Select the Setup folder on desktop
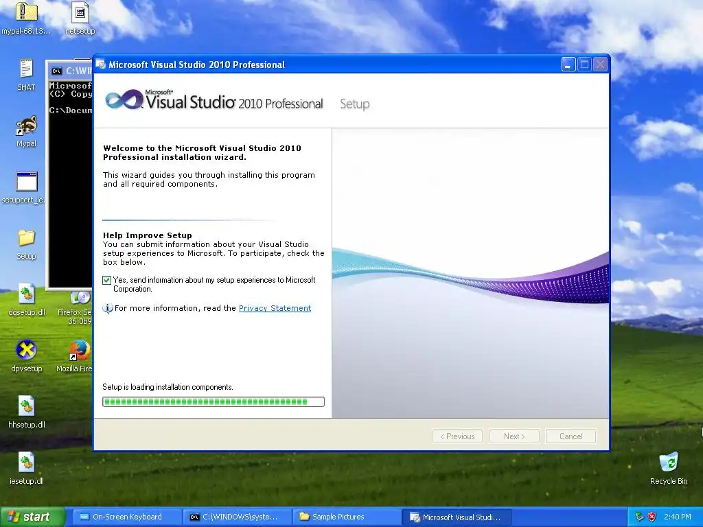 coord(27,238)
